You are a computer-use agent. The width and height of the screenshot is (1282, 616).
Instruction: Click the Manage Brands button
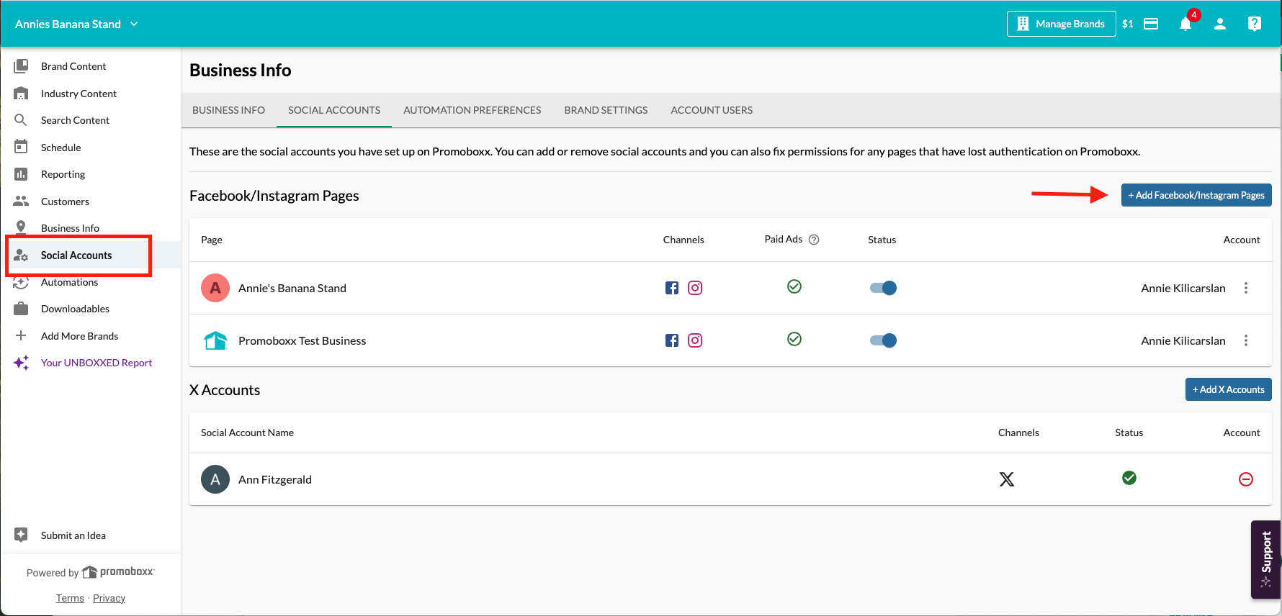pos(1062,24)
